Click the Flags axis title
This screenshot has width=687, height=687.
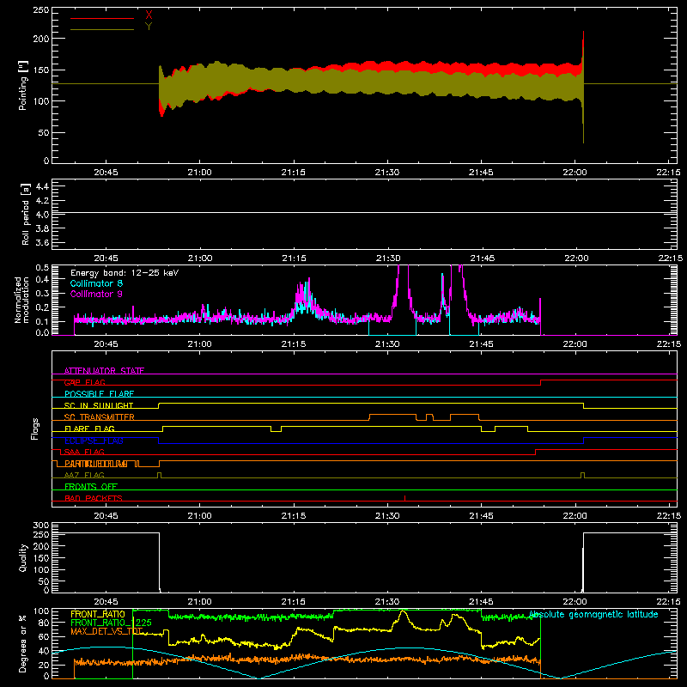click(x=35, y=429)
